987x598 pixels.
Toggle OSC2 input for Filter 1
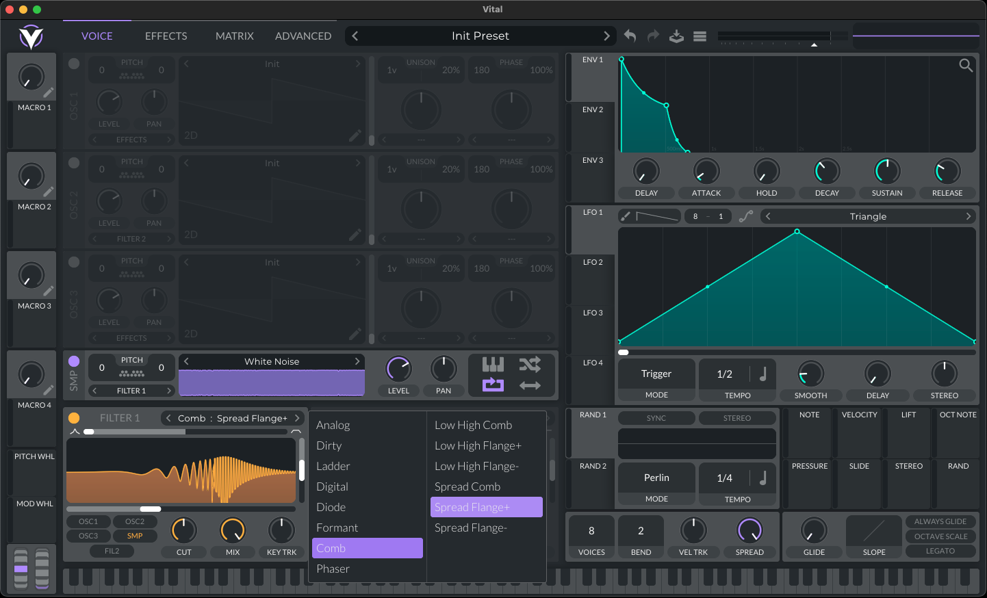pyautogui.click(x=135, y=521)
